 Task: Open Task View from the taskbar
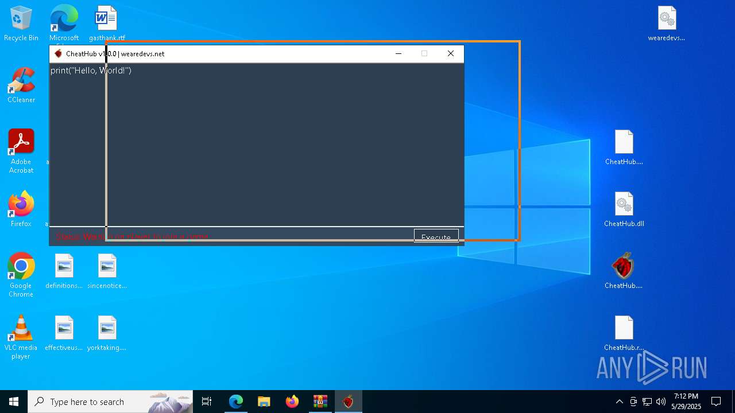coord(207,402)
